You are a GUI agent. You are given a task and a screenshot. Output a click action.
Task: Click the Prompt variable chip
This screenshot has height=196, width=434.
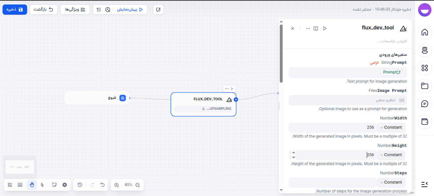[x=392, y=72]
